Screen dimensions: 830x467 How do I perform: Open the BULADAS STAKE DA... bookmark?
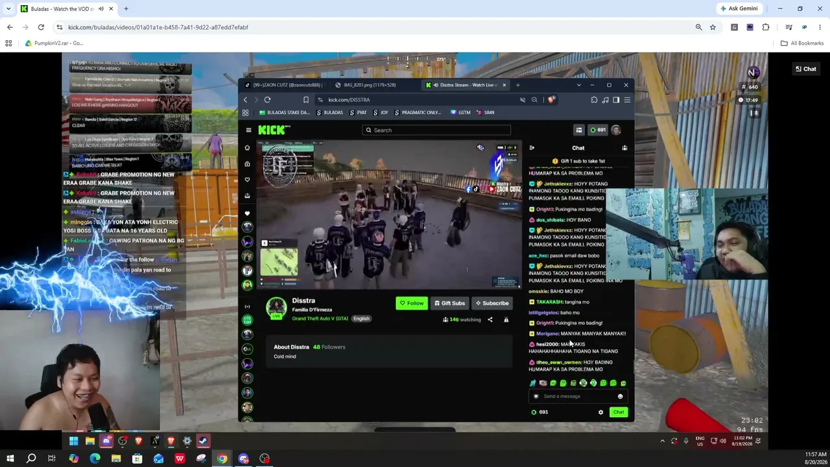point(285,112)
